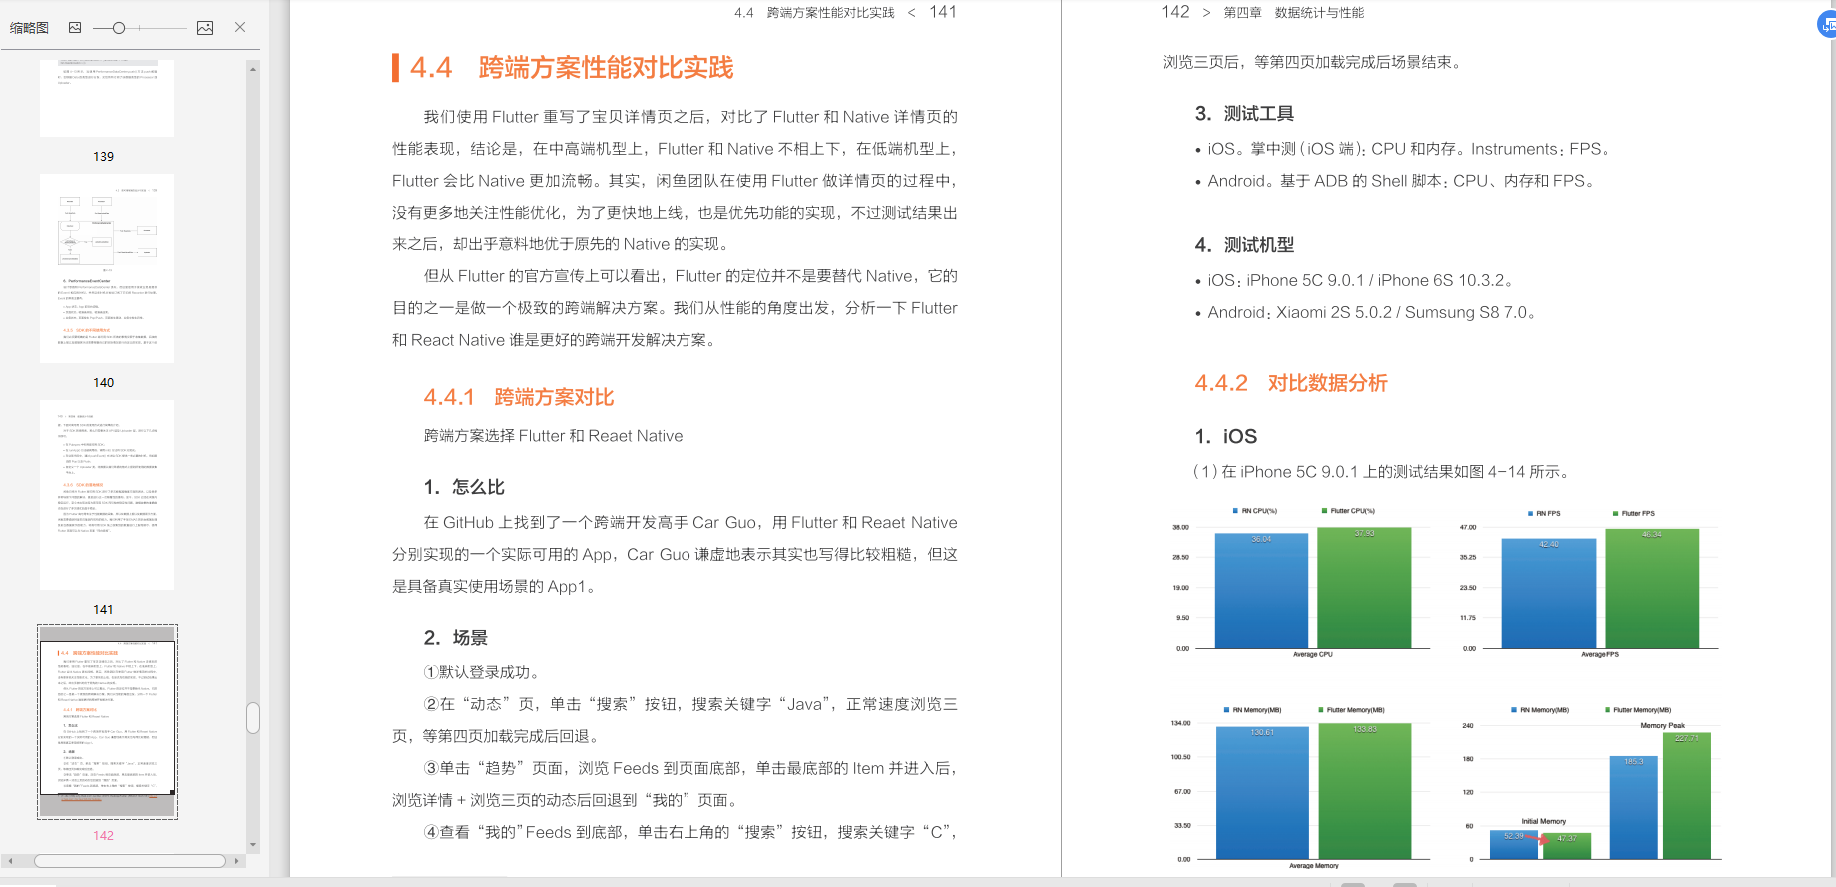Click the caption (1) 在 iPhone 5C 9.0.1 上的测试结果

click(1382, 472)
